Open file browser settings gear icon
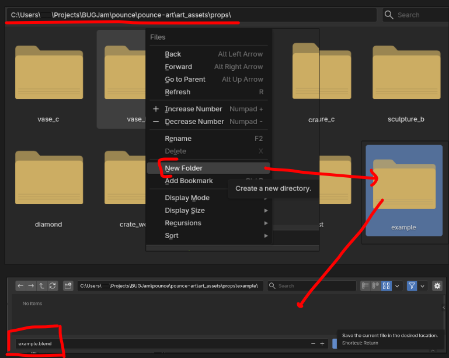Viewport: 449px width, 358px height. pyautogui.click(x=437, y=286)
